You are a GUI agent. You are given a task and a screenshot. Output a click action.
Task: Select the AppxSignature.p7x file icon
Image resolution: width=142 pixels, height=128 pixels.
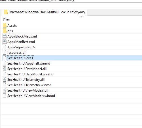click(x=5, y=47)
